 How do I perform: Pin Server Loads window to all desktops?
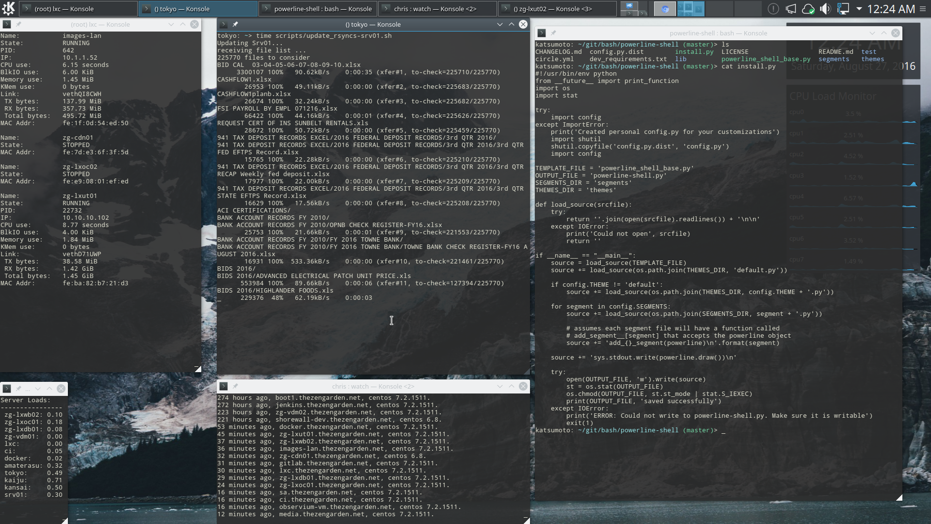click(18, 389)
